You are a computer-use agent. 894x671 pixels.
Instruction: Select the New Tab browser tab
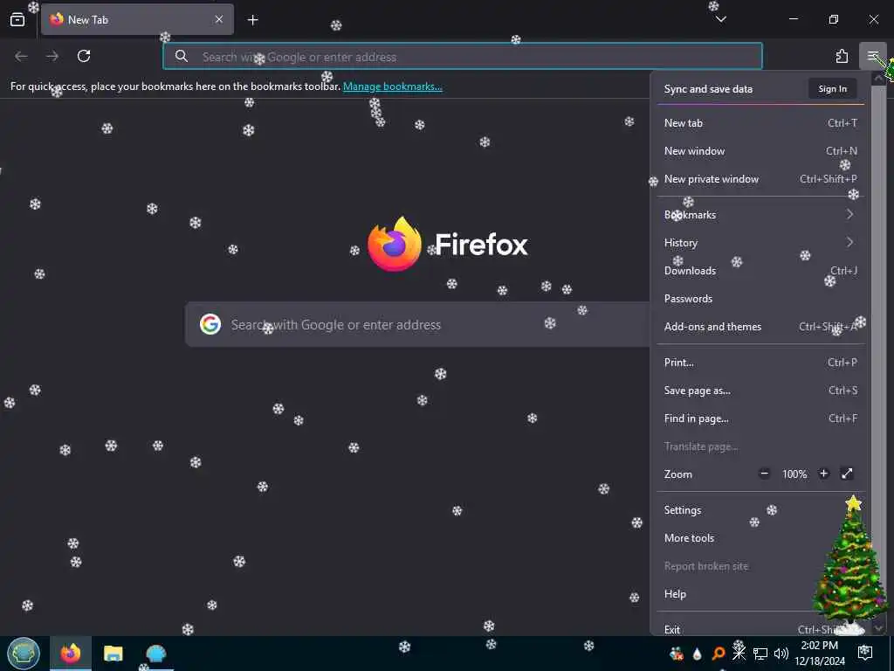[137, 19]
